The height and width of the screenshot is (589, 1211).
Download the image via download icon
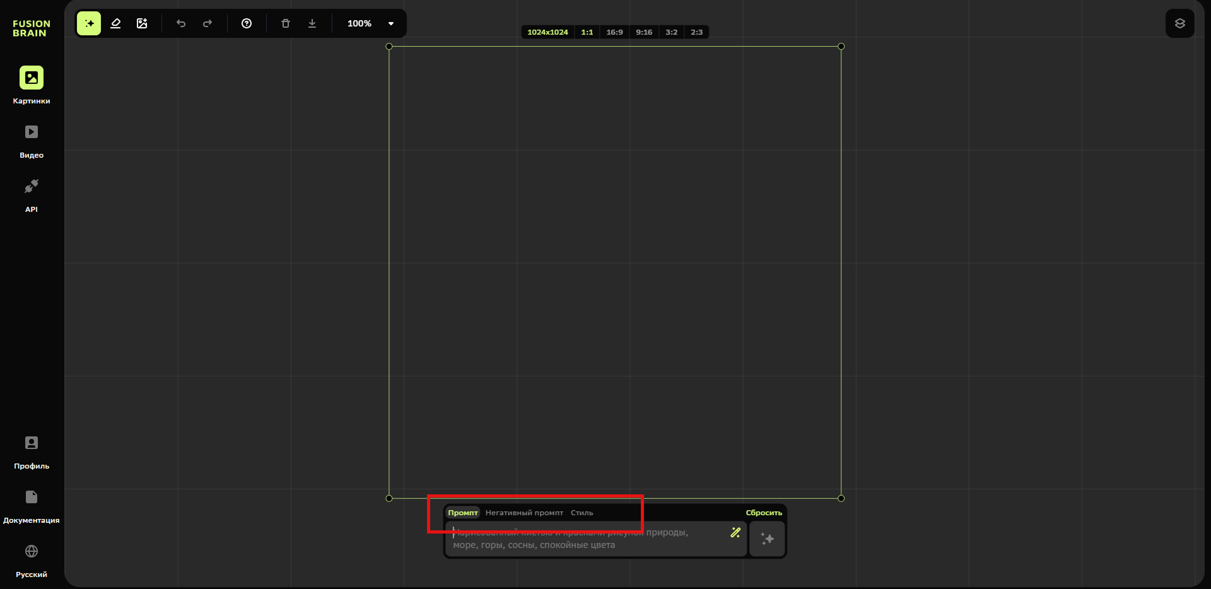312,23
